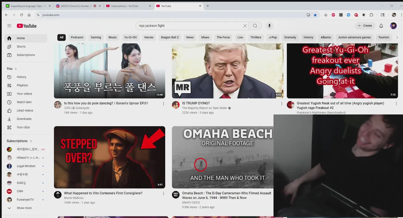Viewport: 403px width, 218px height.
Task: Click the magnifier search button
Action: point(255,26)
